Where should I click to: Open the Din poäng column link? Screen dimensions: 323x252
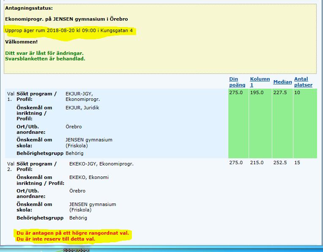tap(237, 82)
